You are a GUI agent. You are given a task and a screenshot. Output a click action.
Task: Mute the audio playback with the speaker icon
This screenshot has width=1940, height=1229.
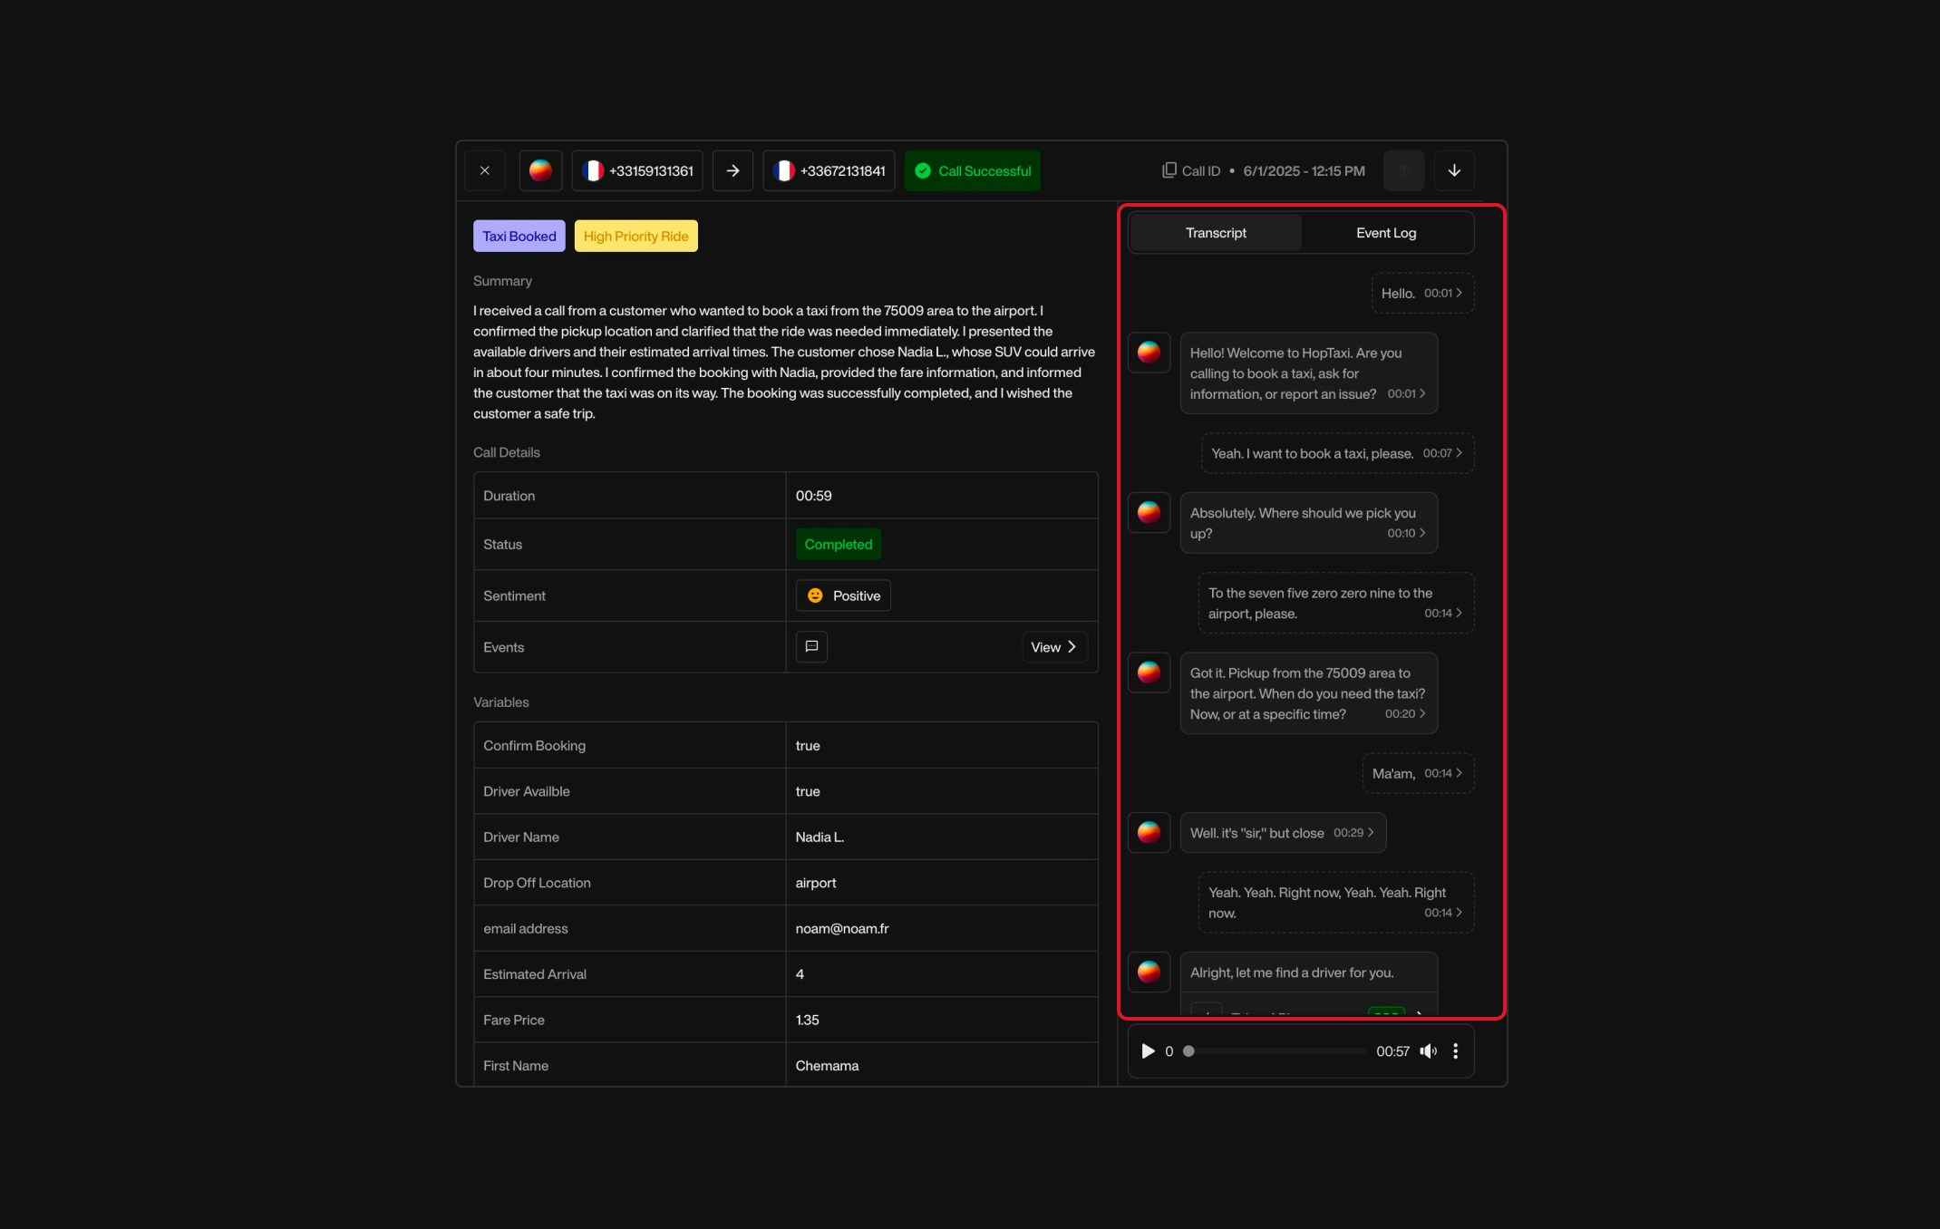(x=1429, y=1051)
